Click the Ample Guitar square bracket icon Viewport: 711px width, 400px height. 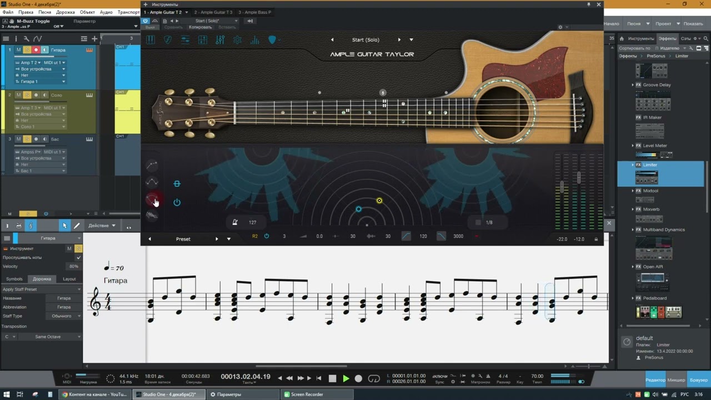click(177, 184)
